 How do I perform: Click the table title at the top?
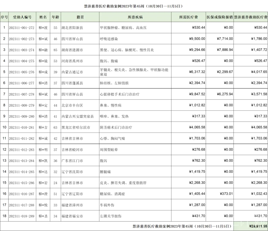[x=133, y=6]
